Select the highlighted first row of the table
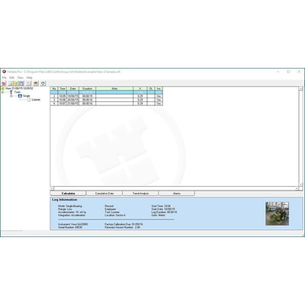305x305 pixels. point(107,92)
